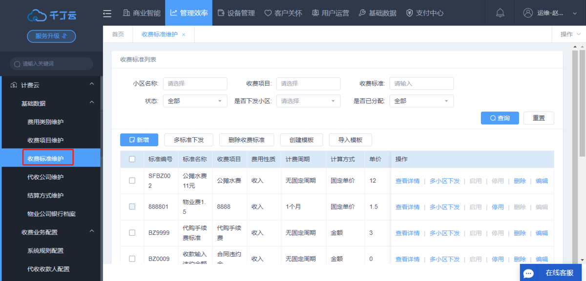The image size is (586, 281).
Task: Open 设备管理 menu
Action: pyautogui.click(x=236, y=13)
